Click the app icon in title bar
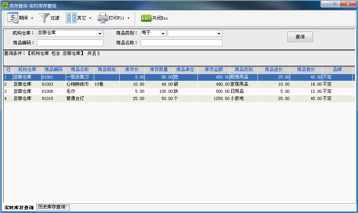Viewport: 358px width, 213px height. point(5,6)
